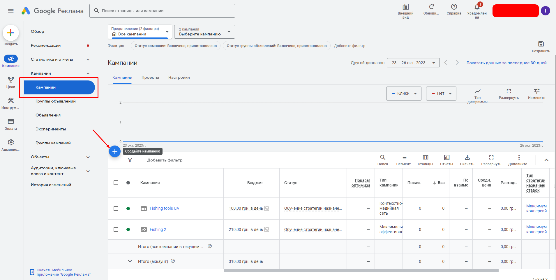Switch to the Проекты tab
Image resolution: width=556 pixels, height=280 pixels.
(x=150, y=77)
